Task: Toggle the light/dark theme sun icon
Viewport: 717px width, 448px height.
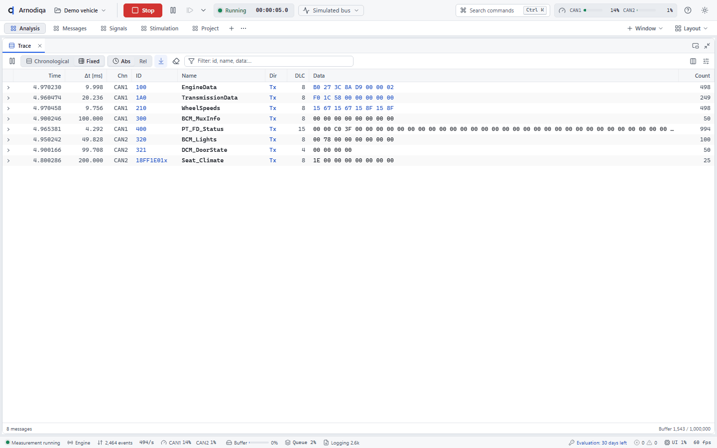Action: coord(705,10)
